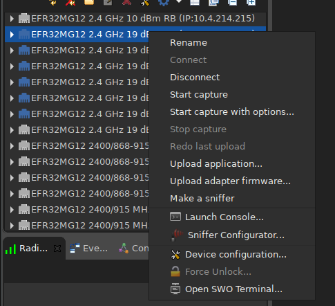Open the Launch Console terminal icon entry
Viewport: 335px width, 306px height.
click(217, 217)
